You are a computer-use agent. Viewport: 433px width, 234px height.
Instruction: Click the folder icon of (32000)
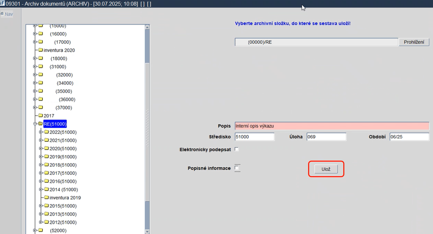click(x=41, y=75)
